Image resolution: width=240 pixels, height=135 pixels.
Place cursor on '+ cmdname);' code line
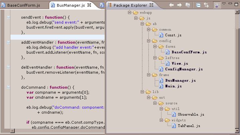50,112
